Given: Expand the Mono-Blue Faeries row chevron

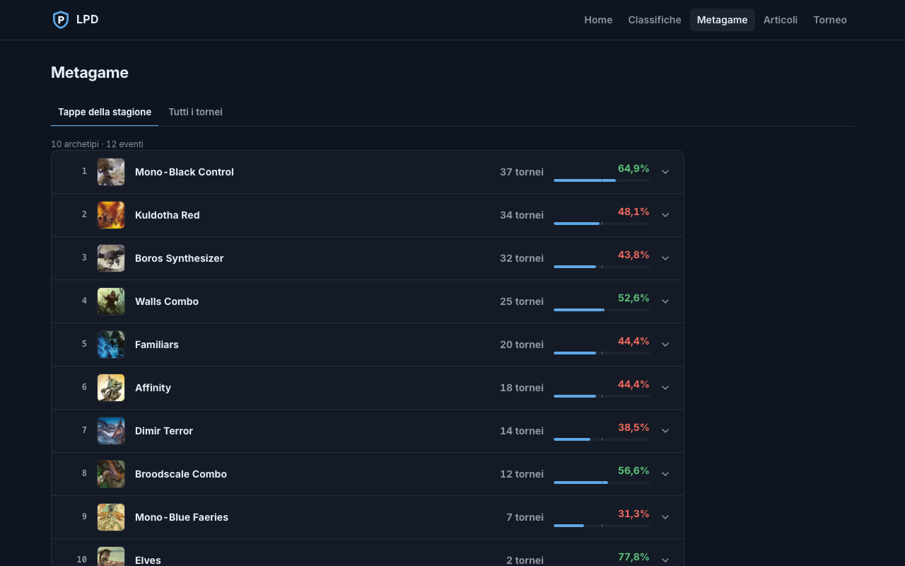Looking at the screenshot, I should pyautogui.click(x=665, y=517).
